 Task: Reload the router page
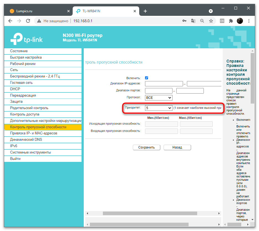[x=28, y=21]
